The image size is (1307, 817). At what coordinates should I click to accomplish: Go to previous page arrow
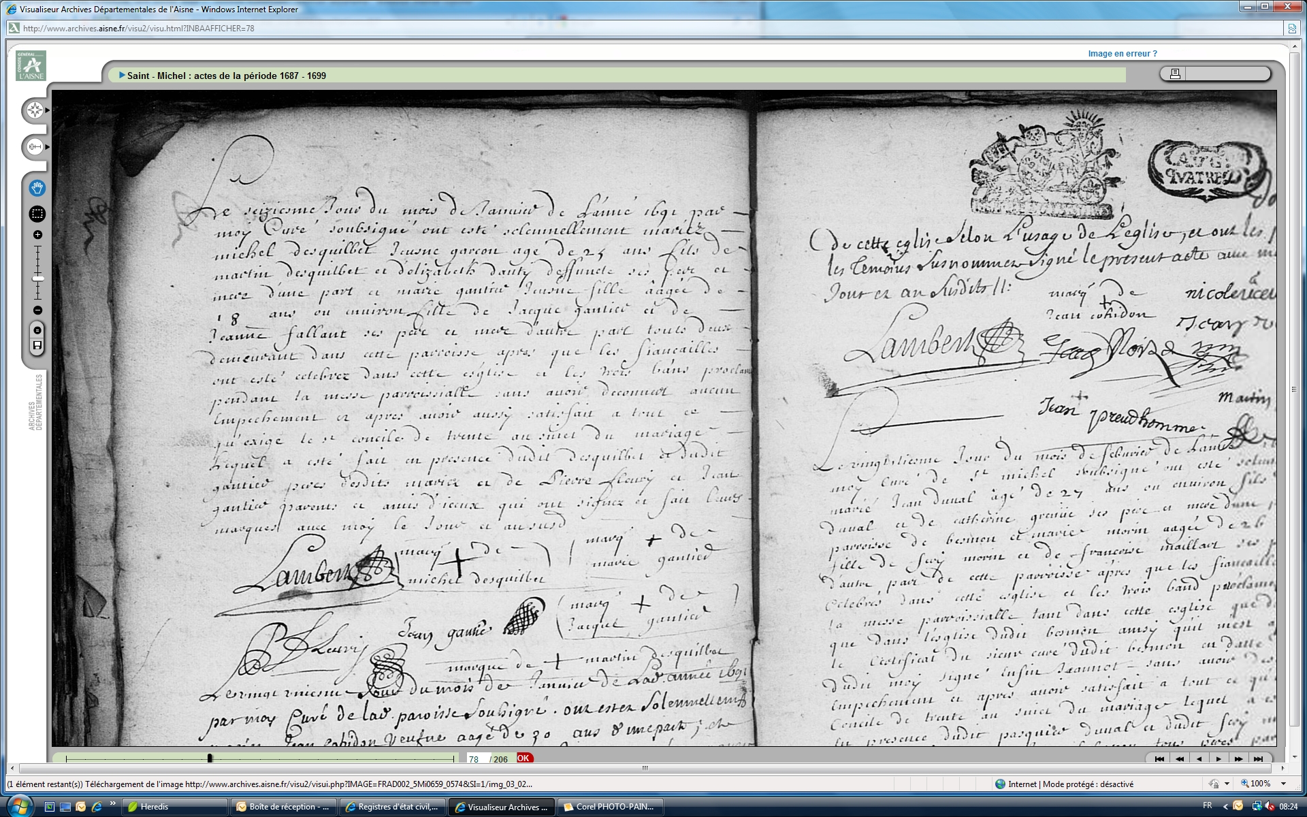[x=1199, y=759]
